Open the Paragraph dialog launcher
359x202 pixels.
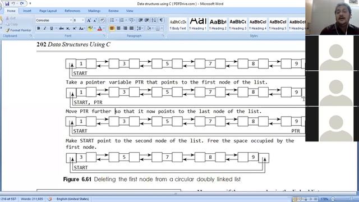163,36
